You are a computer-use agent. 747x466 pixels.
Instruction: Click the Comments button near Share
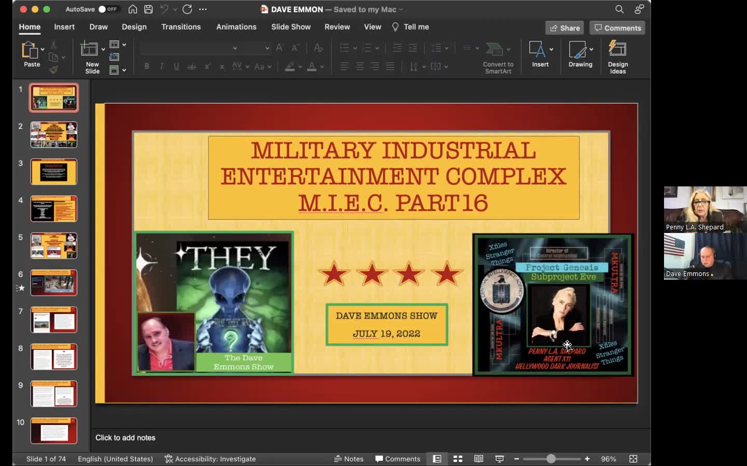(x=617, y=28)
